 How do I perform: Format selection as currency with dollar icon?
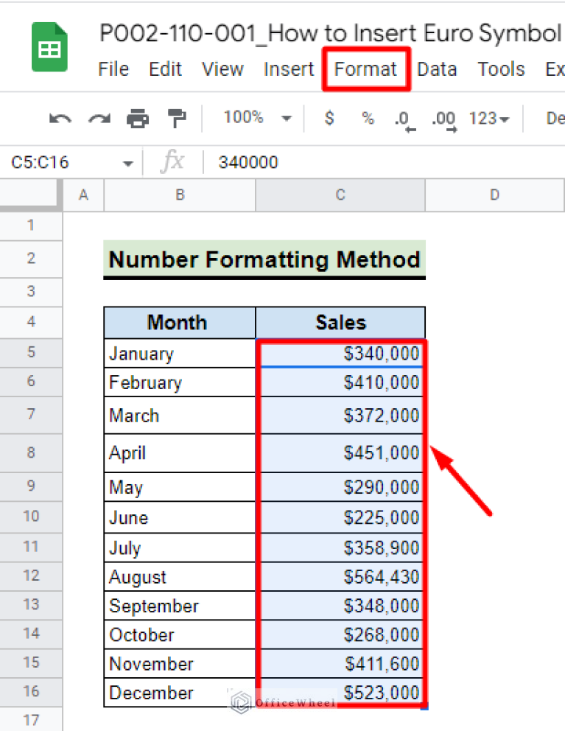tap(329, 118)
